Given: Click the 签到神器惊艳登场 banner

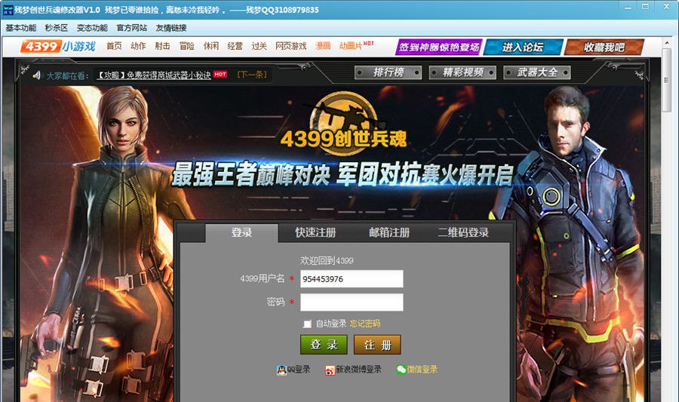Looking at the screenshot, I should pyautogui.click(x=438, y=48).
